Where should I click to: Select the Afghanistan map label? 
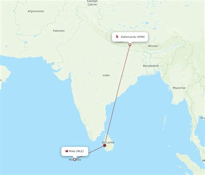(x=36, y=11)
